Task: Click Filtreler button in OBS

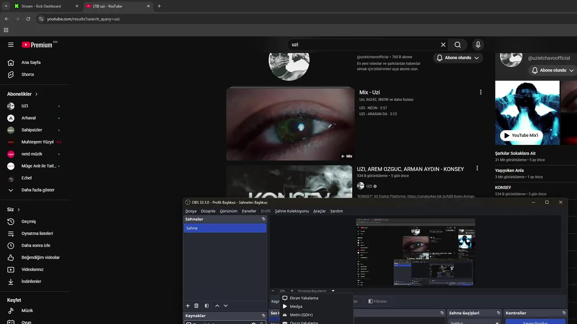Action: 377,301
